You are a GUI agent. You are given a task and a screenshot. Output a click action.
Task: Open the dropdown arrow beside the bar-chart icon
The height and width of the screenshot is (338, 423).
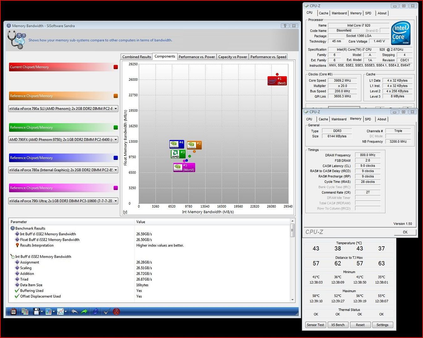[54, 312]
